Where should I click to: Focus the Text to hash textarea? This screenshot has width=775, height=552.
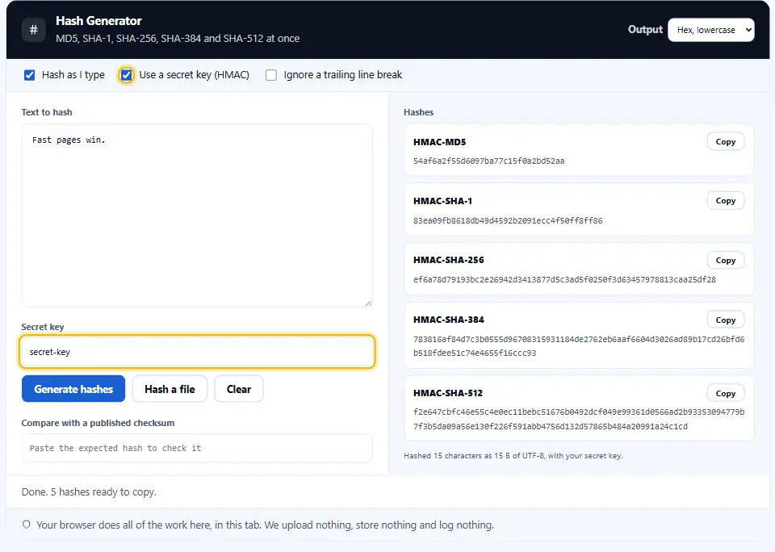pos(197,215)
